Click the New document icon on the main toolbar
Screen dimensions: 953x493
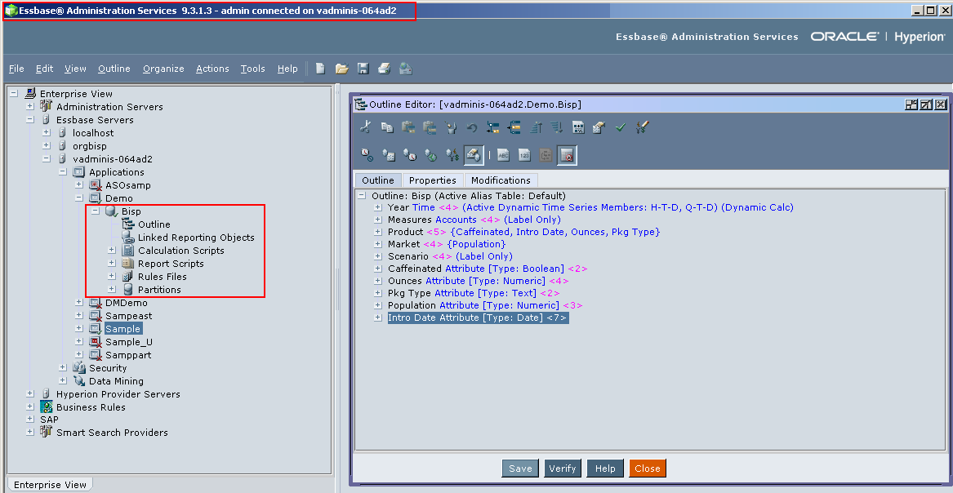click(319, 69)
